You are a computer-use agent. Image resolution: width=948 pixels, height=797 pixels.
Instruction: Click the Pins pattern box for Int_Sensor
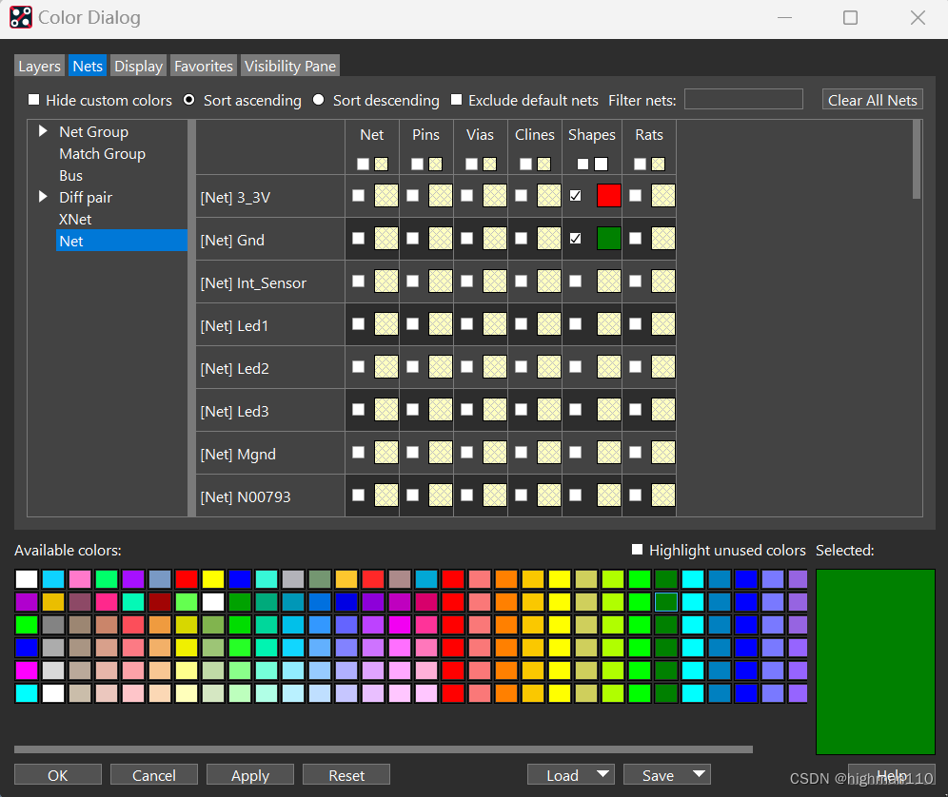click(x=441, y=282)
